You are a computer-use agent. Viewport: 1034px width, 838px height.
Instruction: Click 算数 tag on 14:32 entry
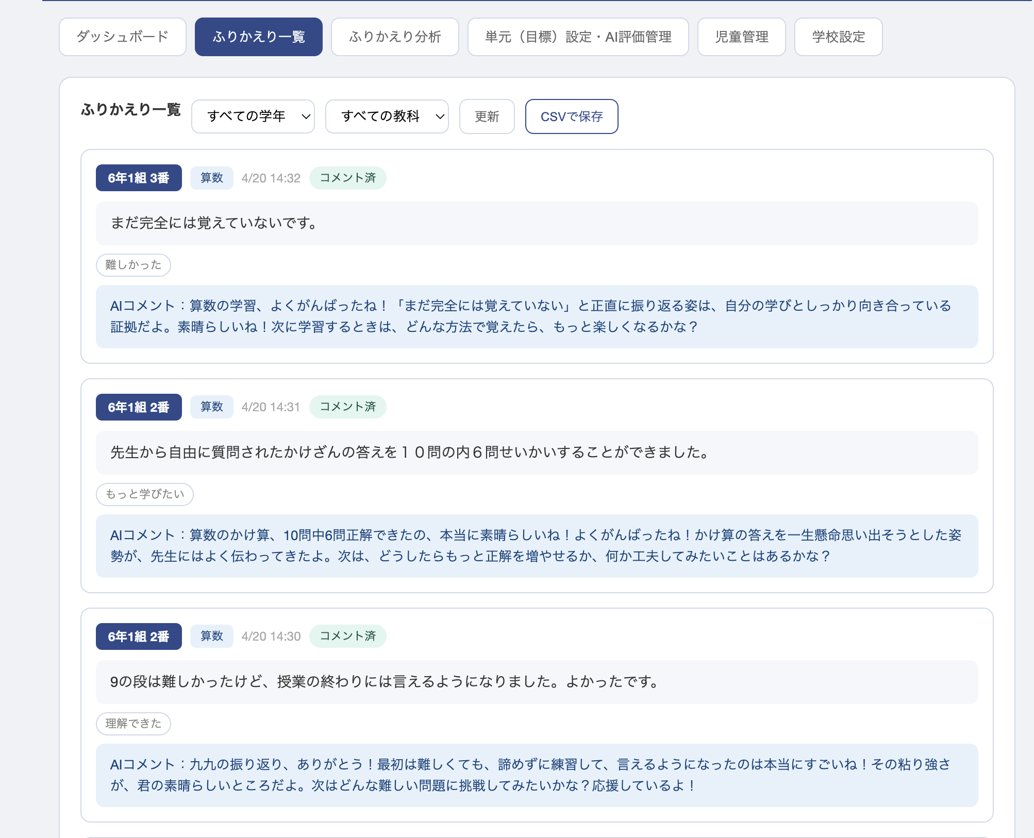coord(211,178)
